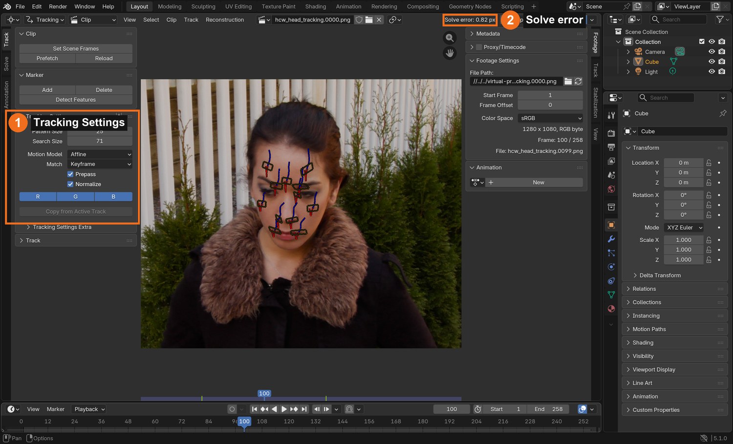The width and height of the screenshot is (733, 444).
Task: Click the filter funnel icon in outliner
Action: point(720,19)
